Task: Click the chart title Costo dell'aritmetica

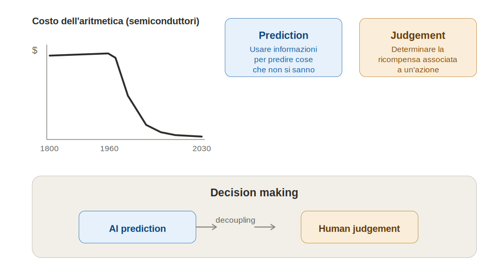Action: [x=115, y=21]
